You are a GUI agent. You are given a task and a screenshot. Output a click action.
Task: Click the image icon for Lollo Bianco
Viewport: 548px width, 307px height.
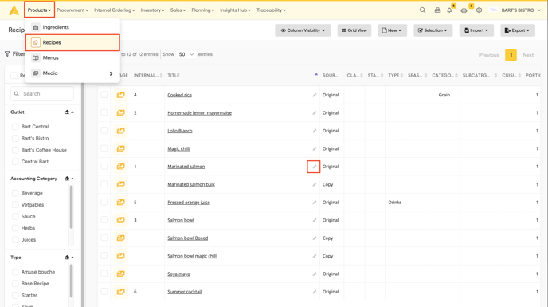tap(120, 131)
